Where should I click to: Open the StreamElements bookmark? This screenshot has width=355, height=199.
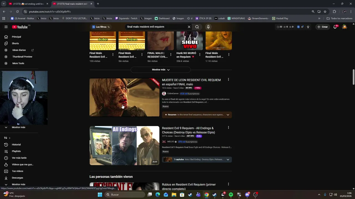pos(258,19)
